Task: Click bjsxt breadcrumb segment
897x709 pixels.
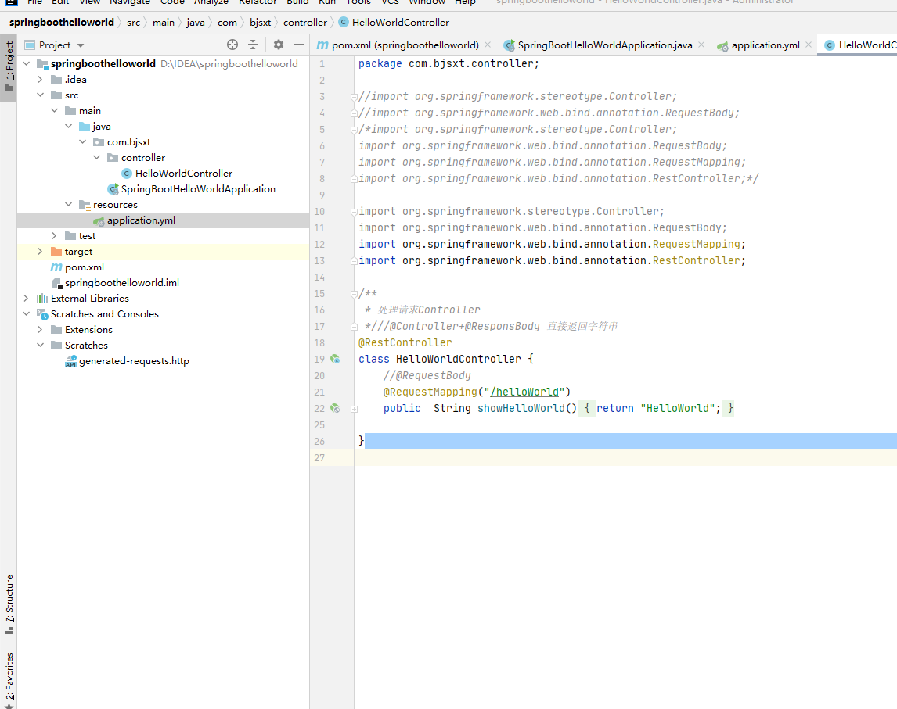Action: 261,23
